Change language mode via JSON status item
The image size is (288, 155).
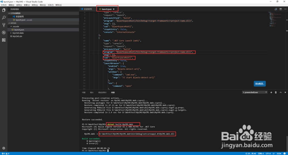click(279, 154)
